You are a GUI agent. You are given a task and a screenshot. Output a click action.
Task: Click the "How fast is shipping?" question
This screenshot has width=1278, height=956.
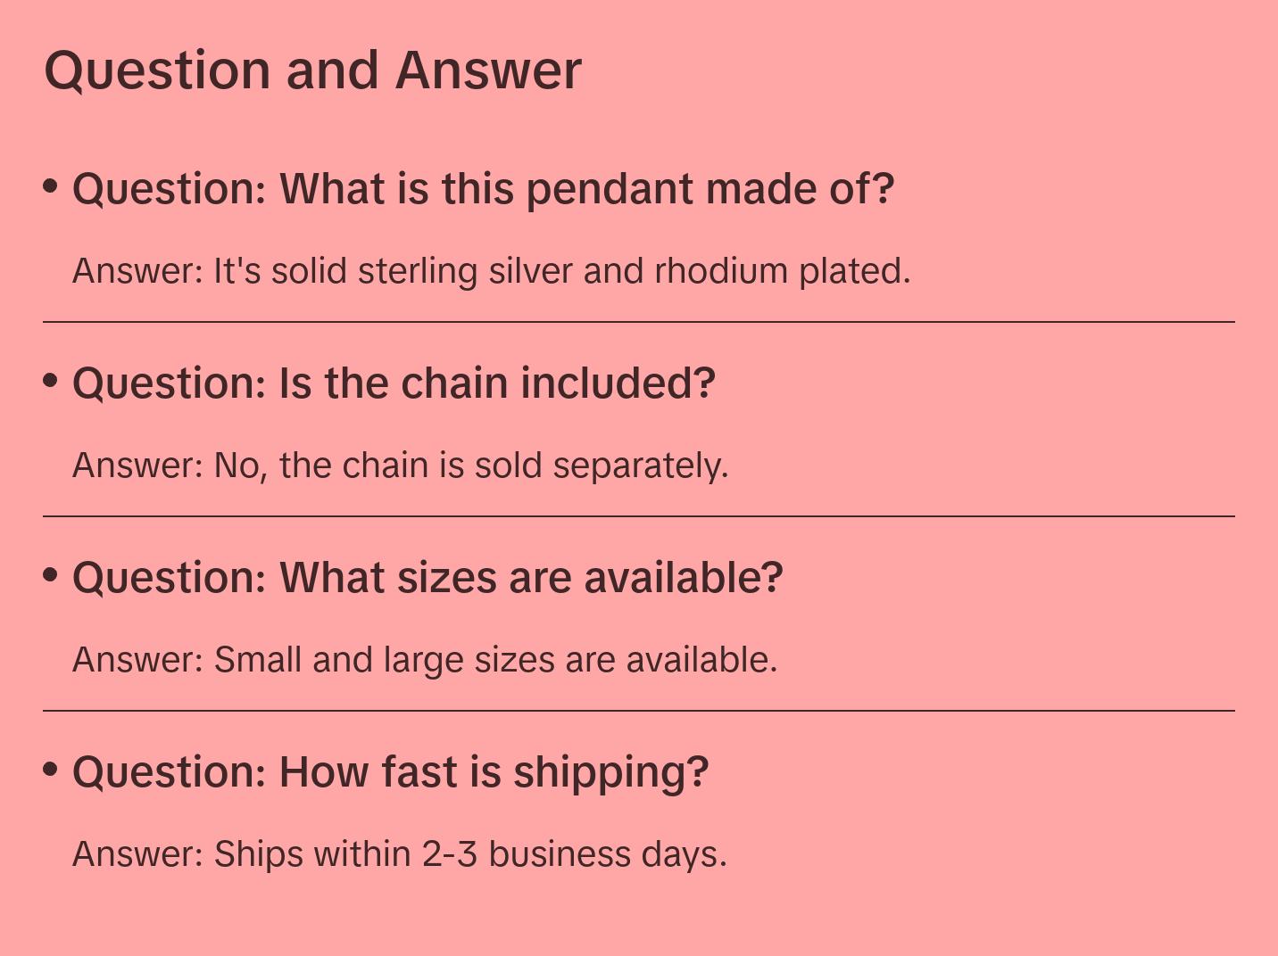(x=390, y=772)
